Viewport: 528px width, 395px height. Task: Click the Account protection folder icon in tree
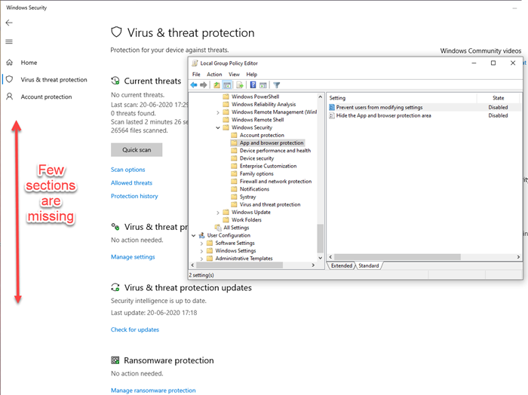point(234,135)
